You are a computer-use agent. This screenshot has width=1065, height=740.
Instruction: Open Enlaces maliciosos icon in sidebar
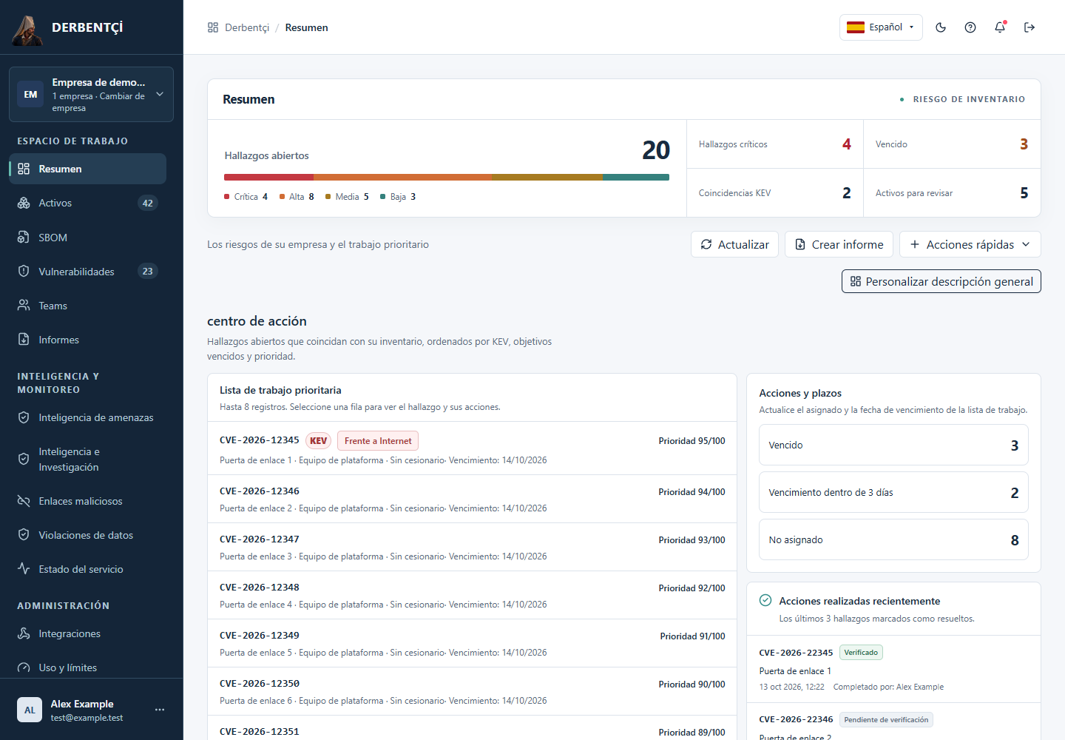(x=24, y=501)
